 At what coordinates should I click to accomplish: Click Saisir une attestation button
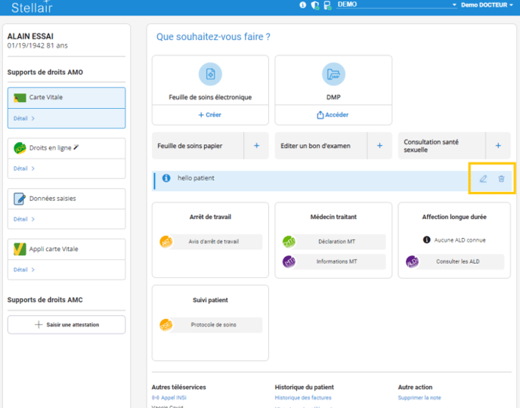click(x=67, y=325)
